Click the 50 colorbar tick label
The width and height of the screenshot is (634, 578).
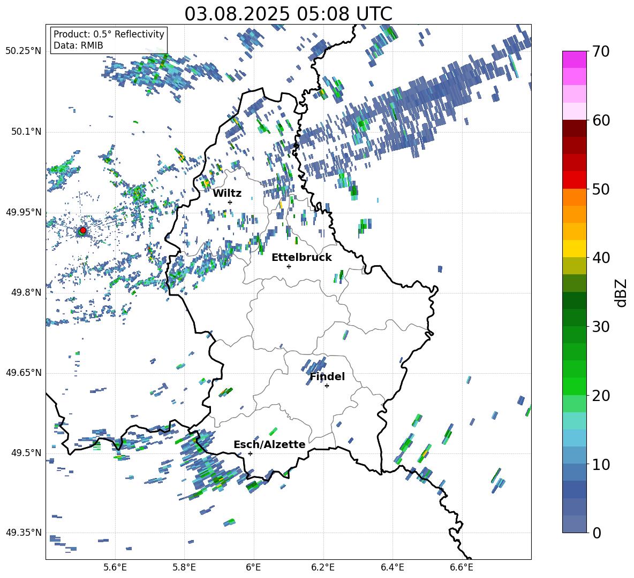(601, 189)
